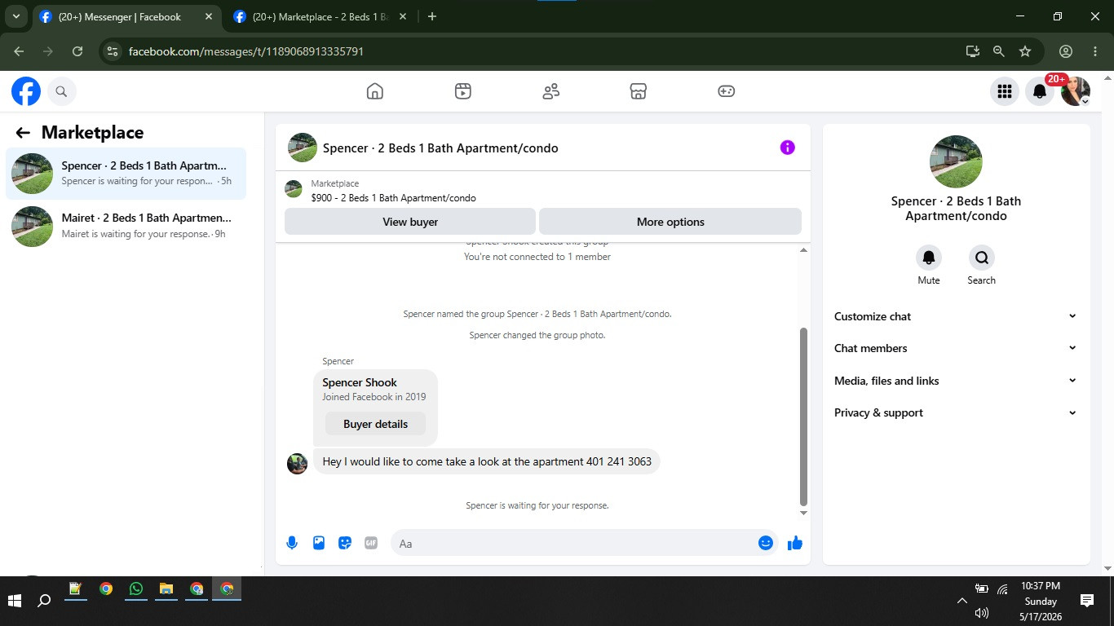The height and width of the screenshot is (626, 1114).
Task: Open WhatsApp from the taskbar
Action: click(x=135, y=589)
